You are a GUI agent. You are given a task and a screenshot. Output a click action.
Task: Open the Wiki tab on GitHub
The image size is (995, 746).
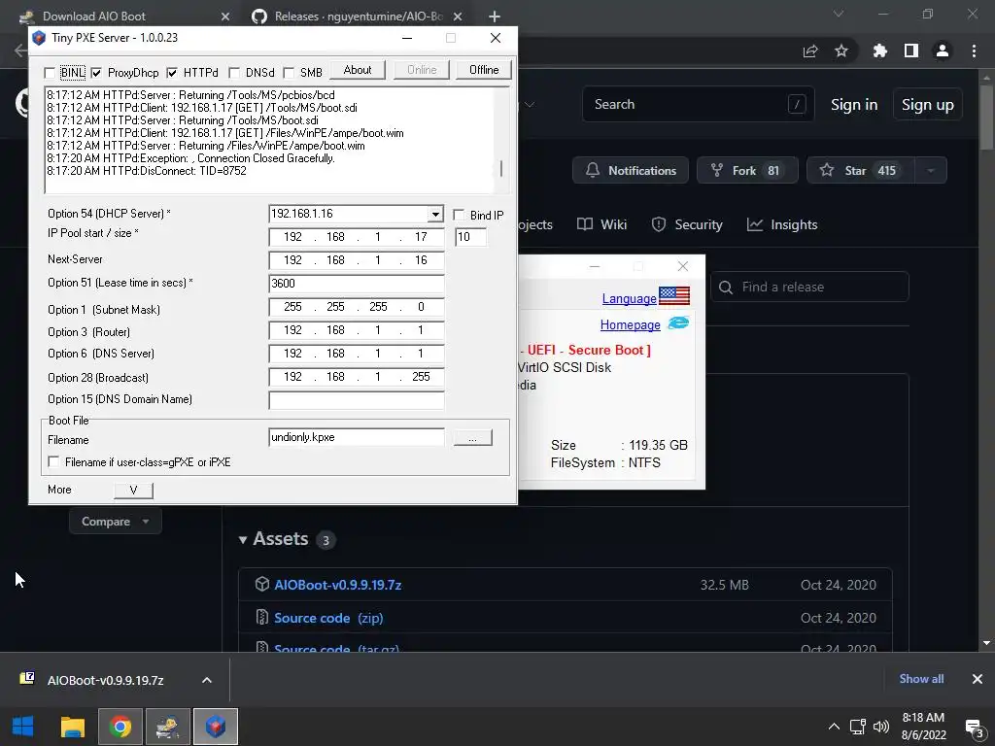tap(601, 224)
